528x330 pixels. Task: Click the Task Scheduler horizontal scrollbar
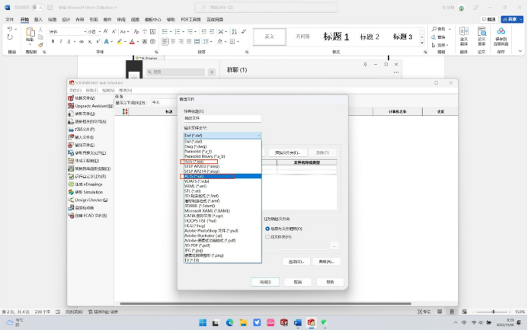click(x=265, y=303)
